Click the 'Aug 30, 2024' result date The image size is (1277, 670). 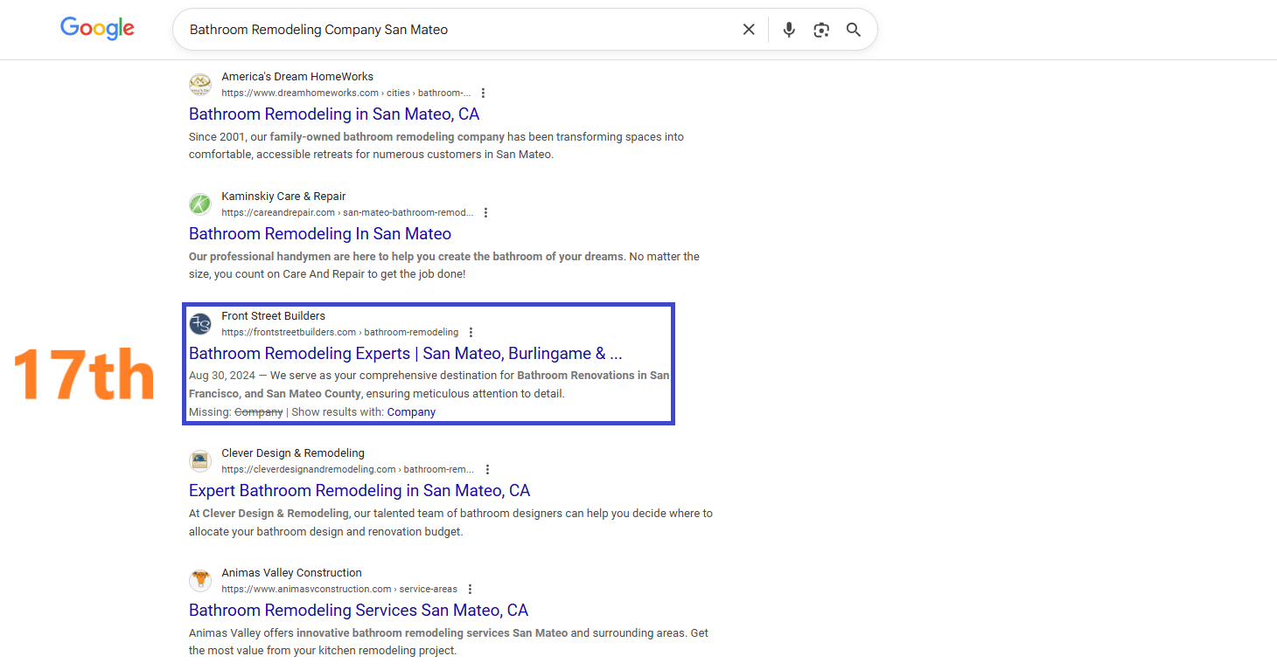coord(222,376)
